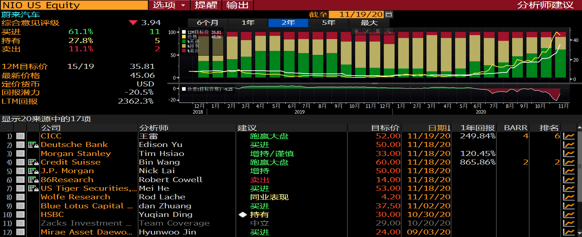The width and height of the screenshot is (582, 237).
Task: Click the locked model icon beside Credit Suisse
Action: point(33,162)
